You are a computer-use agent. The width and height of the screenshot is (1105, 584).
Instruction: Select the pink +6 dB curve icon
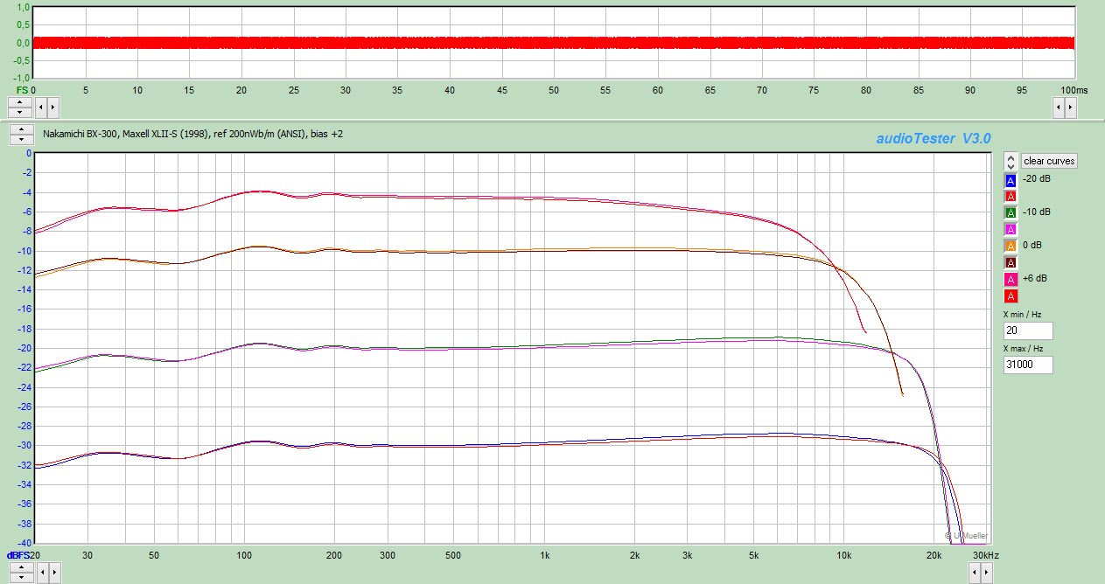[x=1009, y=279]
